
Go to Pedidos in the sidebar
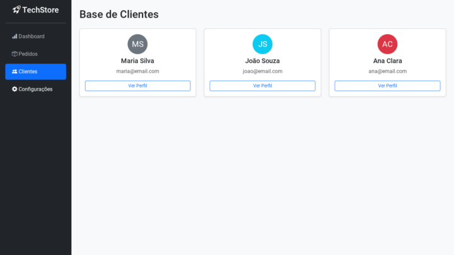click(28, 54)
